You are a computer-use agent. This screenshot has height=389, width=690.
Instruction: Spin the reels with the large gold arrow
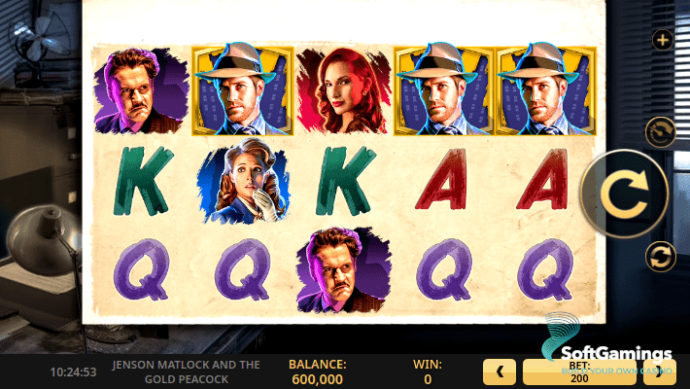pyautogui.click(x=625, y=194)
